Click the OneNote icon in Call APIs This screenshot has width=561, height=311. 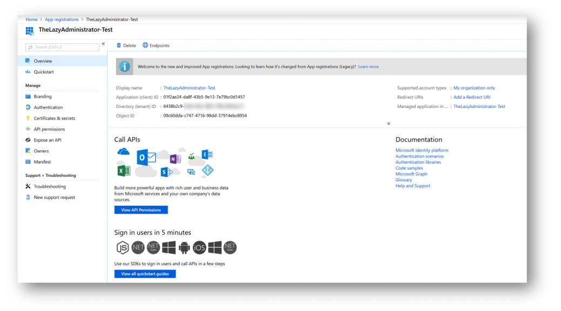click(175, 159)
